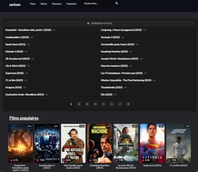The image size is (198, 172).
Task: Open F1, le film (2025) list entry
Action: point(14,80)
